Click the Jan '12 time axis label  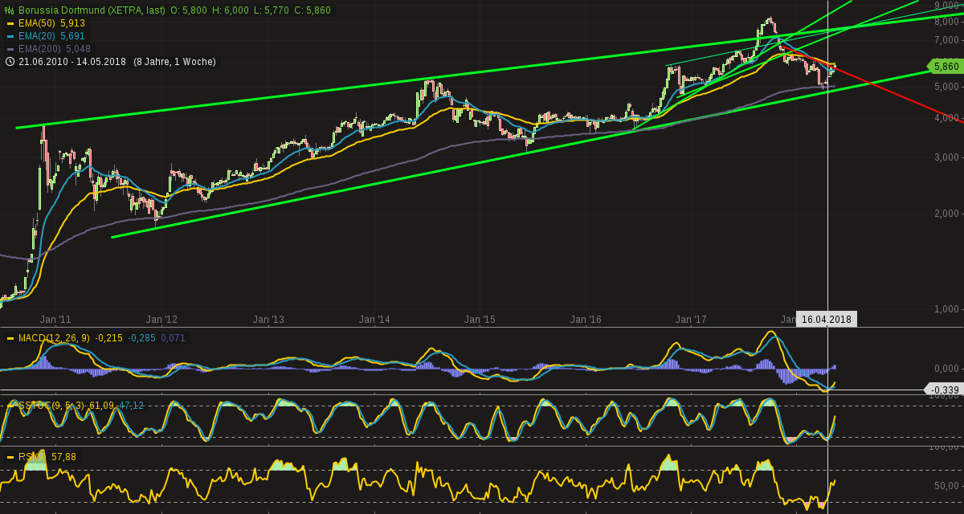pos(161,320)
